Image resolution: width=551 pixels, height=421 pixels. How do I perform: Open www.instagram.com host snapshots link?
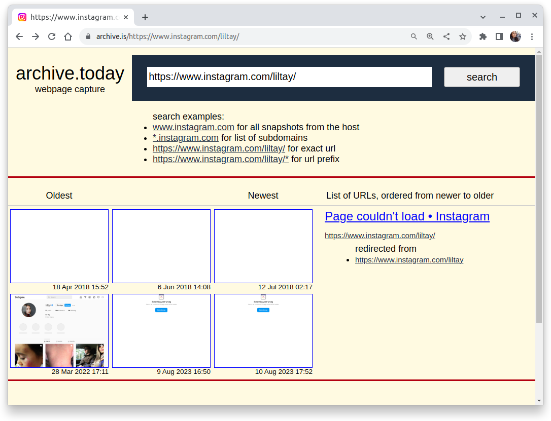click(193, 127)
